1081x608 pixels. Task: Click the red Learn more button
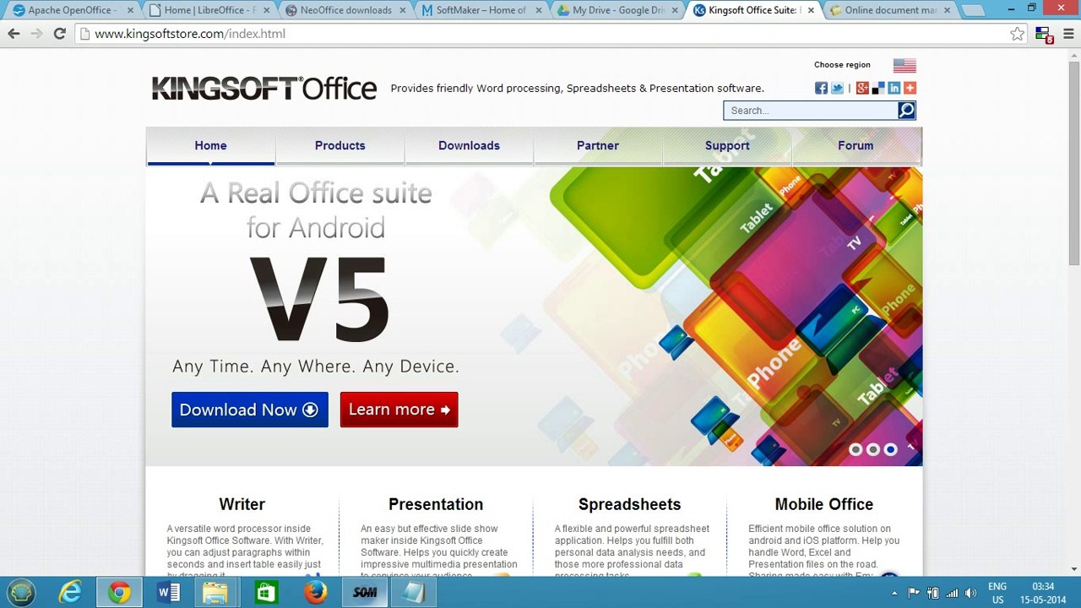[x=399, y=410]
